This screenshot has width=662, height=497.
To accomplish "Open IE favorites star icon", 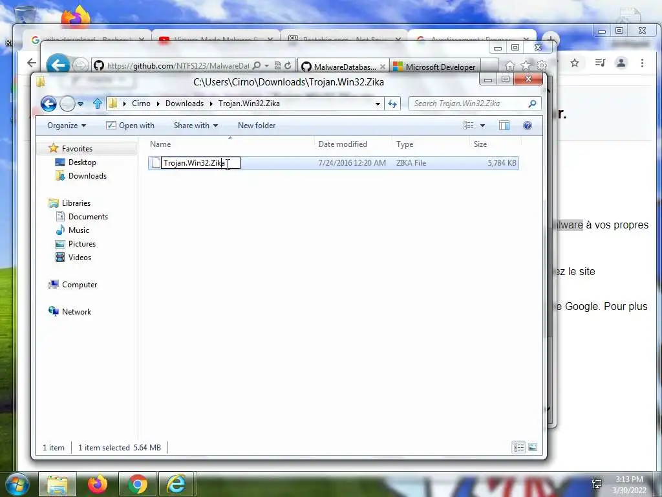I will point(526,65).
